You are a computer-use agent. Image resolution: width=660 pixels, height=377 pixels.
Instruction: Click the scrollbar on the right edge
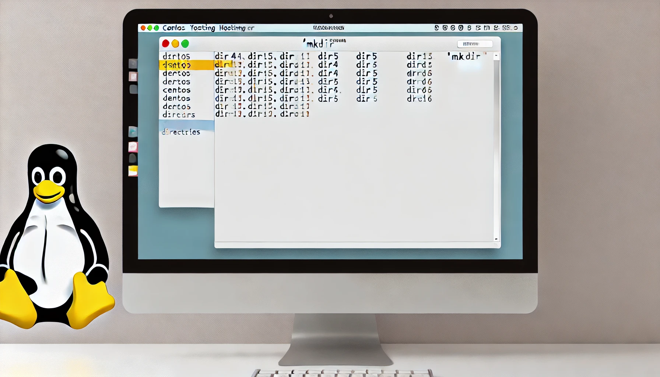(496, 147)
